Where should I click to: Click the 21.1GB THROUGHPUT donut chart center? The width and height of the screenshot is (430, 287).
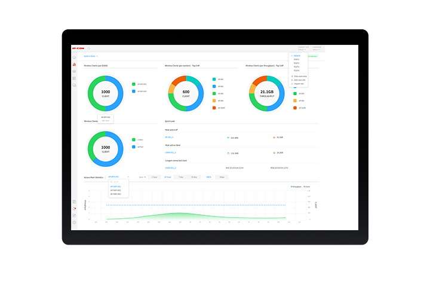click(267, 93)
